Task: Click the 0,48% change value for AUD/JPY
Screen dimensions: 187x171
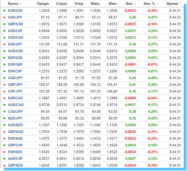Action: coord(153,78)
